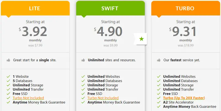The width and height of the screenshot is (221, 111).
Task: Click the green star badge on Swift plan
Action: coord(141,39)
